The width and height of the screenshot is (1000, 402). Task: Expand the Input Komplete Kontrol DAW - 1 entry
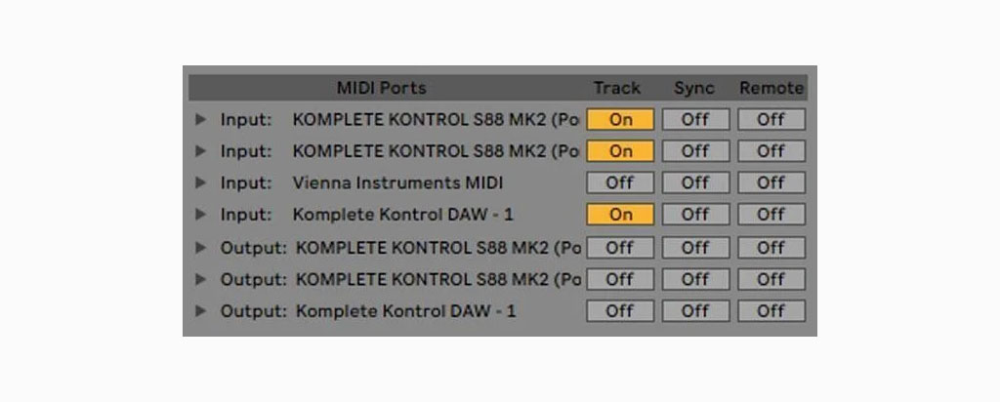201,215
